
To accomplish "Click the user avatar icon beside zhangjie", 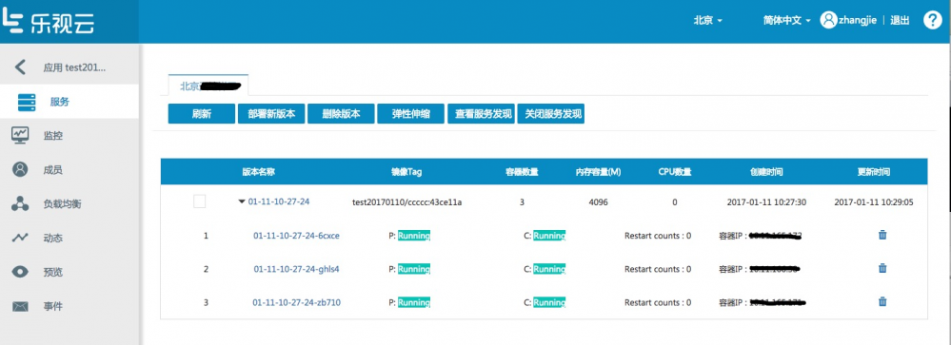I will tap(828, 20).
